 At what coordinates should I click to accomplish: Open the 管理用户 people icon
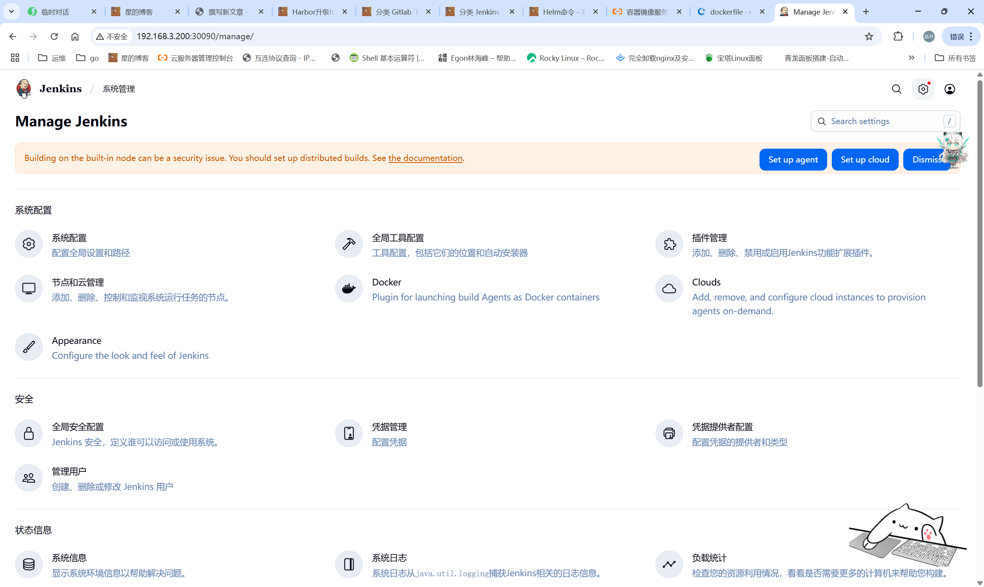(x=28, y=478)
